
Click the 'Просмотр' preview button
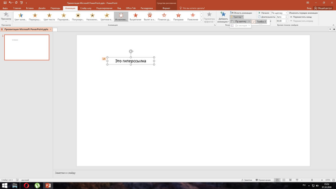pos(6,17)
